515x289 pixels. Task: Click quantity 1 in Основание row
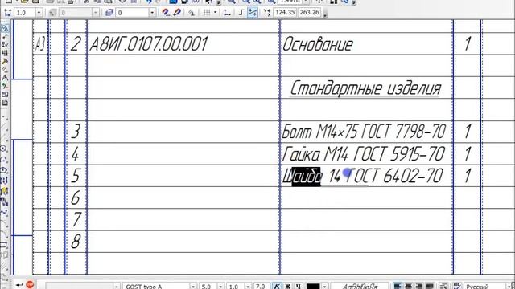click(468, 44)
